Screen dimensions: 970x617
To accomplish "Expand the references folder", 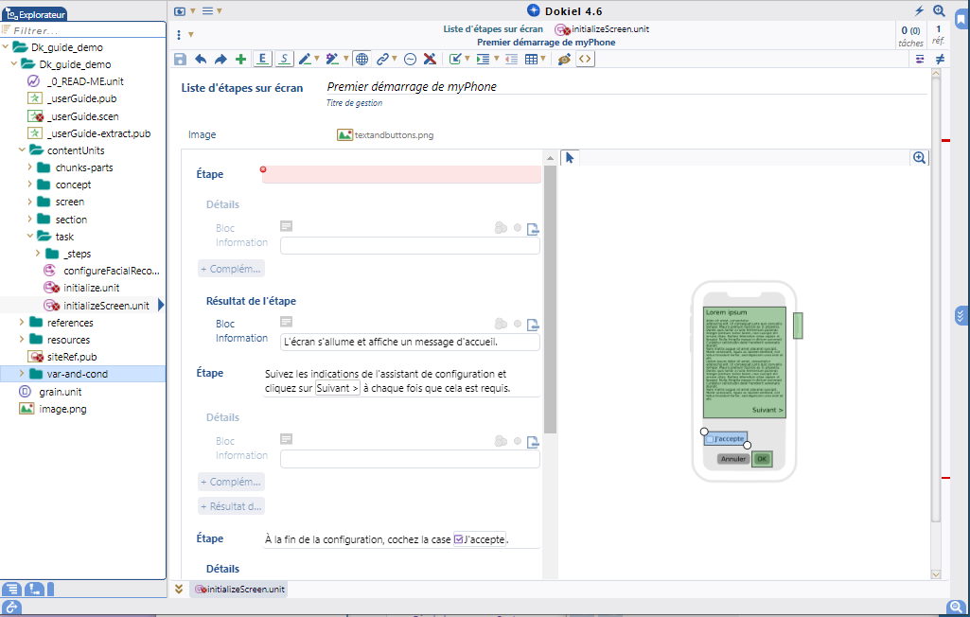I will [x=23, y=322].
